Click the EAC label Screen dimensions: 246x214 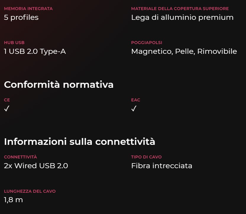point(136,100)
